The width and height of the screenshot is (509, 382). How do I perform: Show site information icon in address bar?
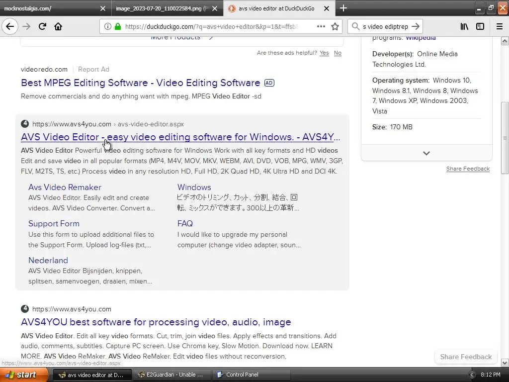click(108, 26)
